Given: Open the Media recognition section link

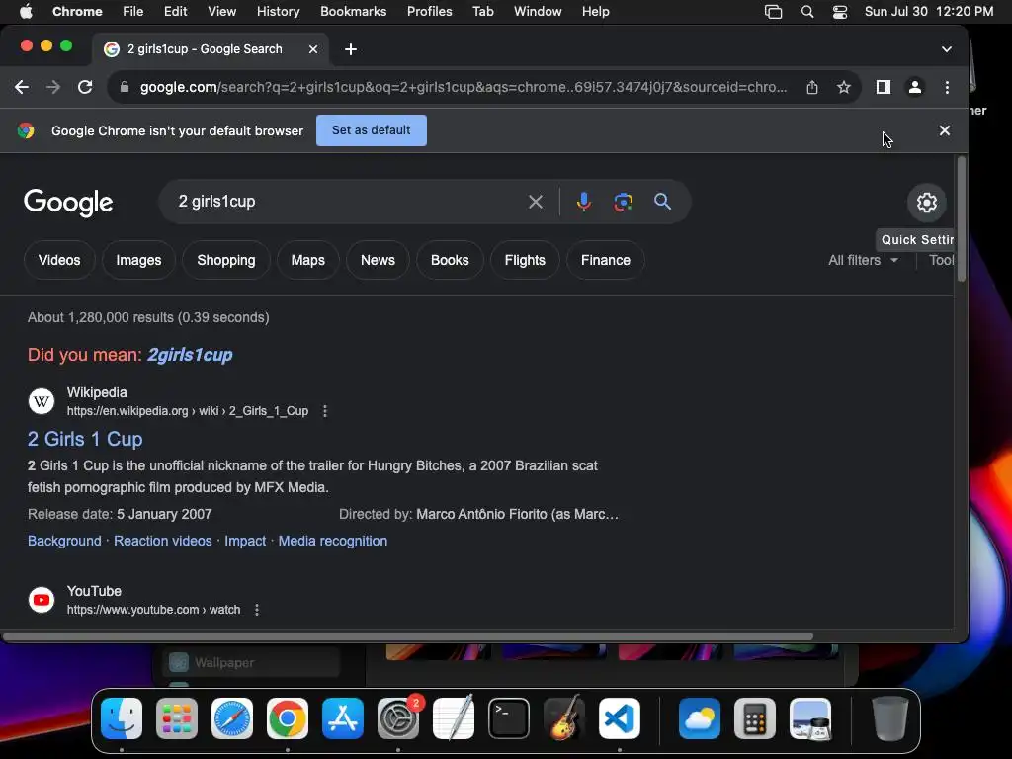Looking at the screenshot, I should (333, 541).
